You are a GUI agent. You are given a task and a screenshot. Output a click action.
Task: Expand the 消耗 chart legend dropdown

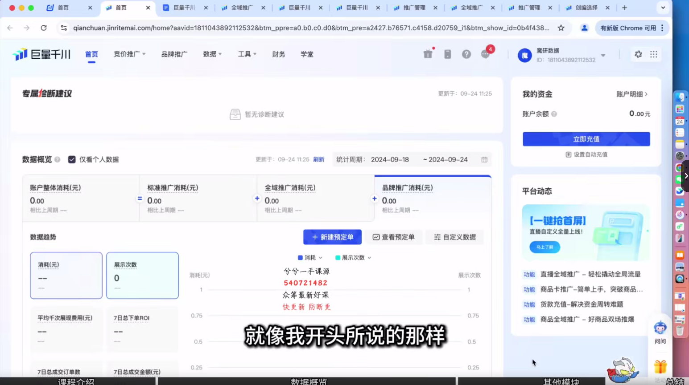point(320,258)
